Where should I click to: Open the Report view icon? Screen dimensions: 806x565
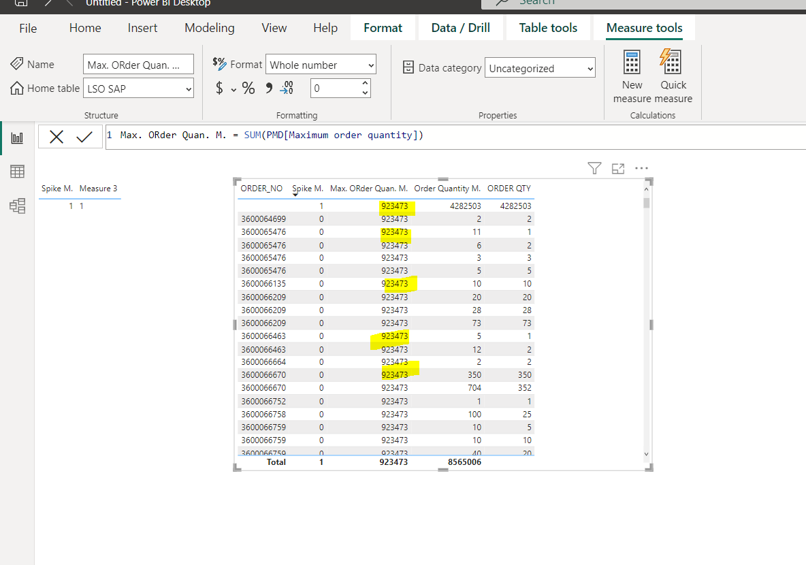[17, 138]
